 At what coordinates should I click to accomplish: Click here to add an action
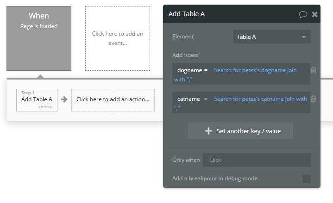click(x=113, y=100)
